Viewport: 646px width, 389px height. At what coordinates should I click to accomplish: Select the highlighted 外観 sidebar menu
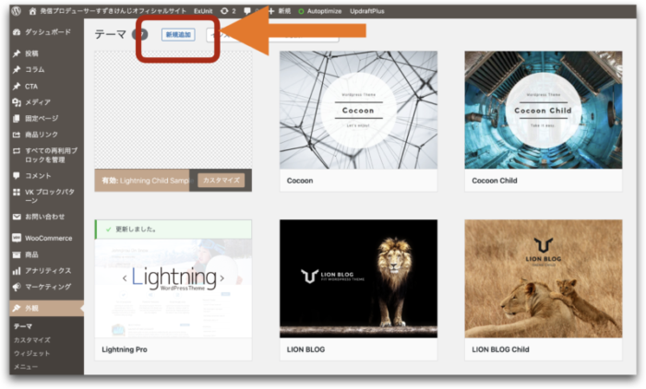tap(46, 308)
